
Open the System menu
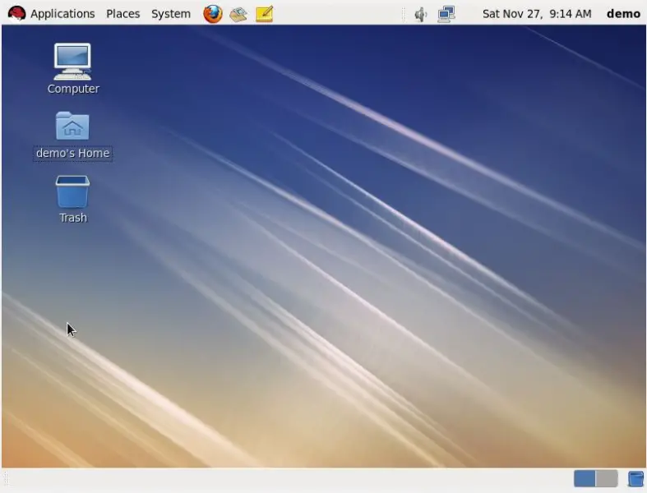point(170,14)
